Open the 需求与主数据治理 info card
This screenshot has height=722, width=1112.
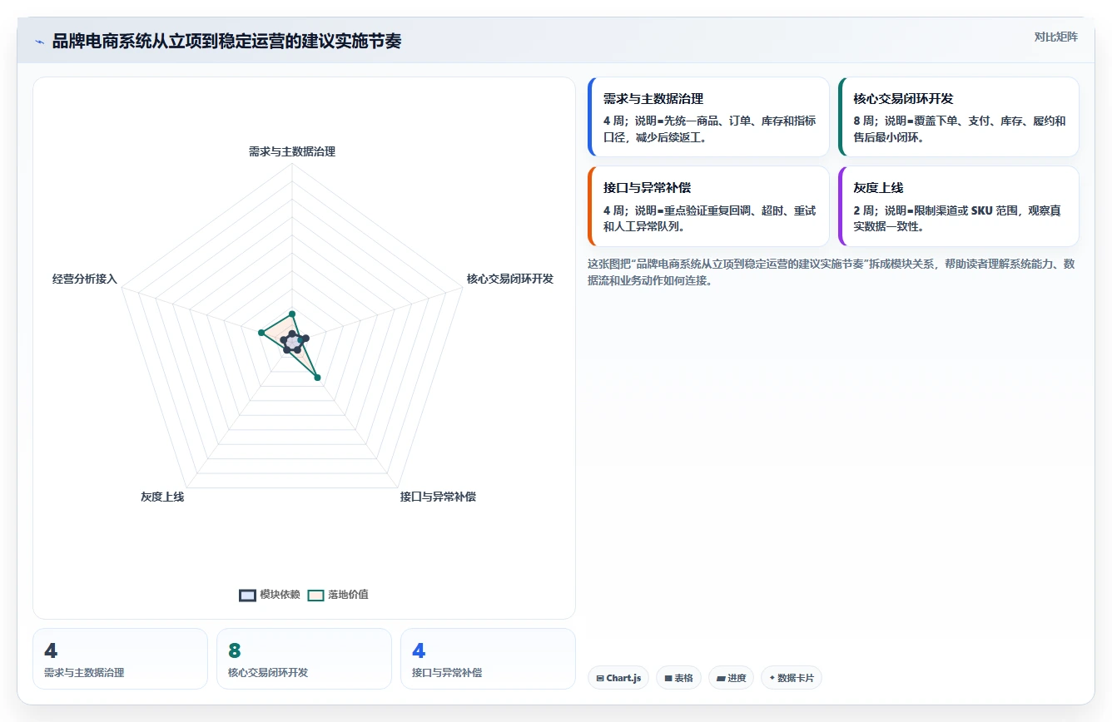pyautogui.click(x=708, y=117)
